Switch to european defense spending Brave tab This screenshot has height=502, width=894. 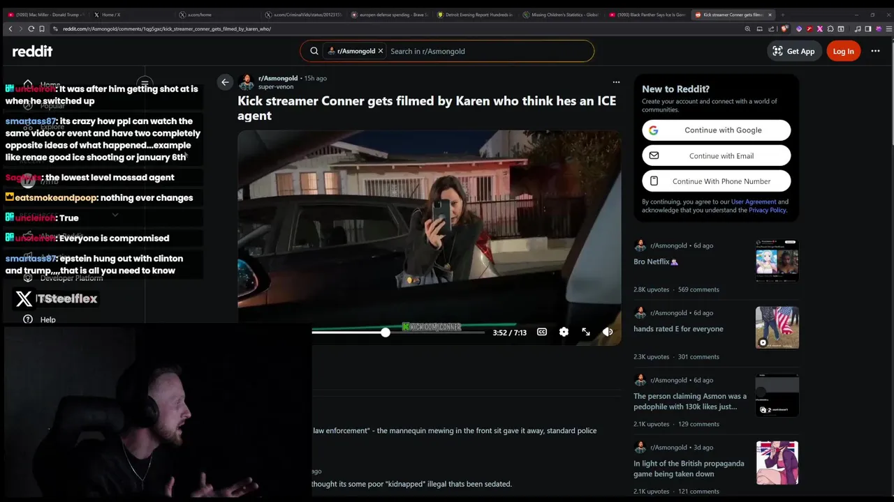[x=389, y=15]
